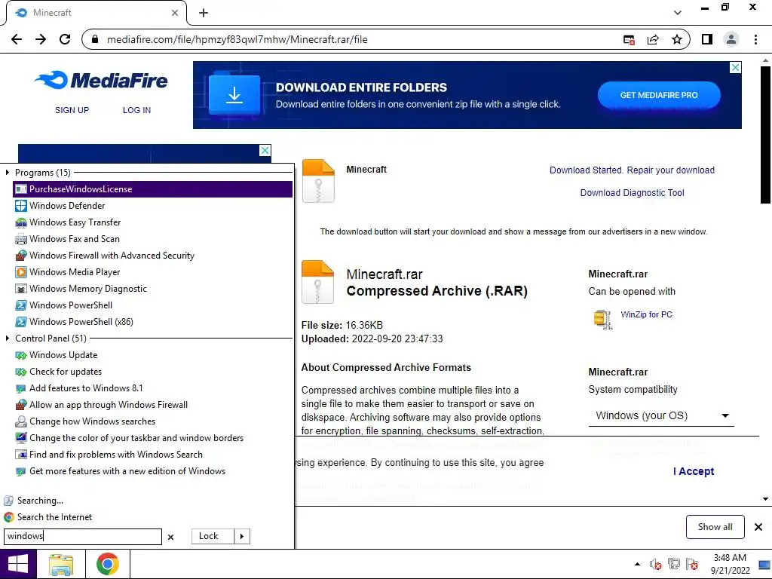Screen dimensions: 772x579
Task: Open the arrow menu next to Lock
Action: click(x=242, y=536)
